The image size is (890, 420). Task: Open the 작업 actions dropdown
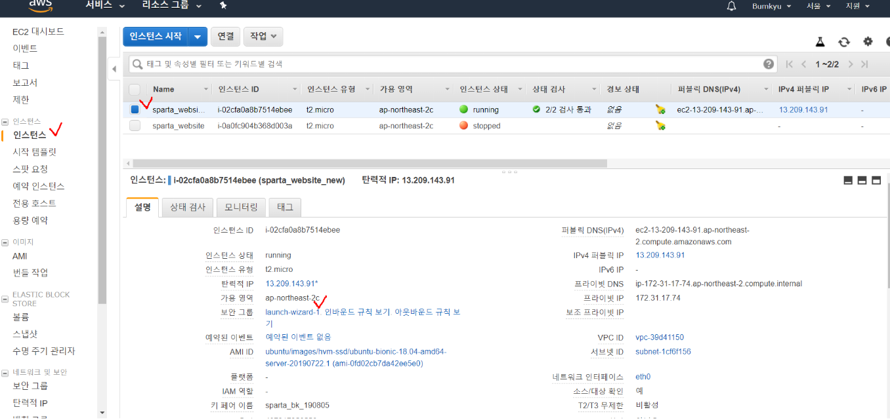(x=263, y=37)
